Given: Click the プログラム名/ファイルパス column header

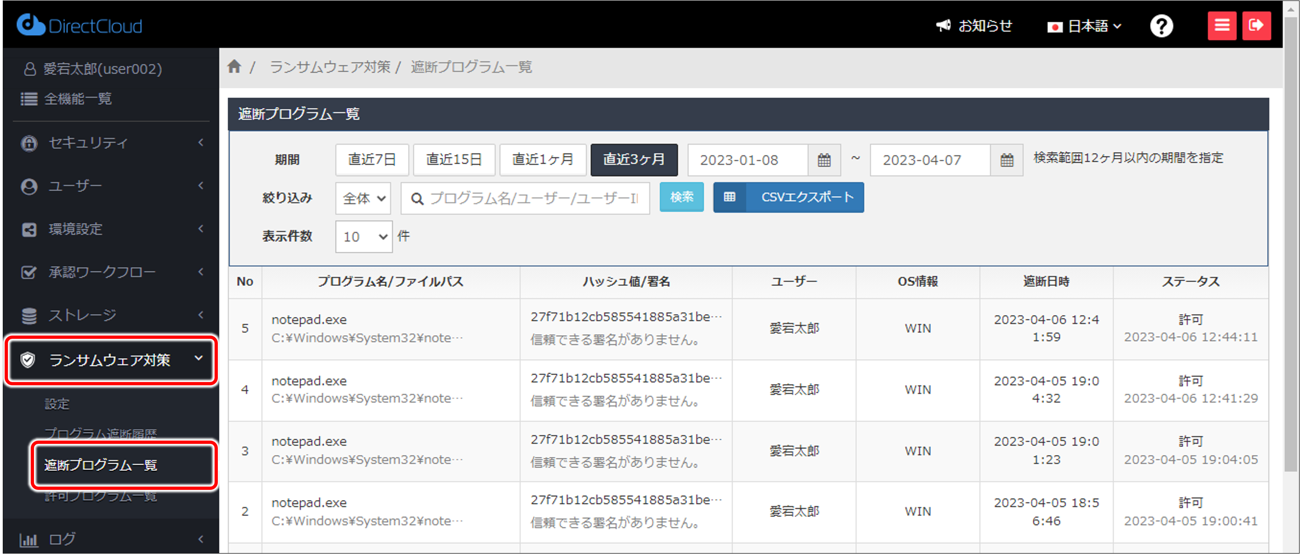Looking at the screenshot, I should (391, 281).
